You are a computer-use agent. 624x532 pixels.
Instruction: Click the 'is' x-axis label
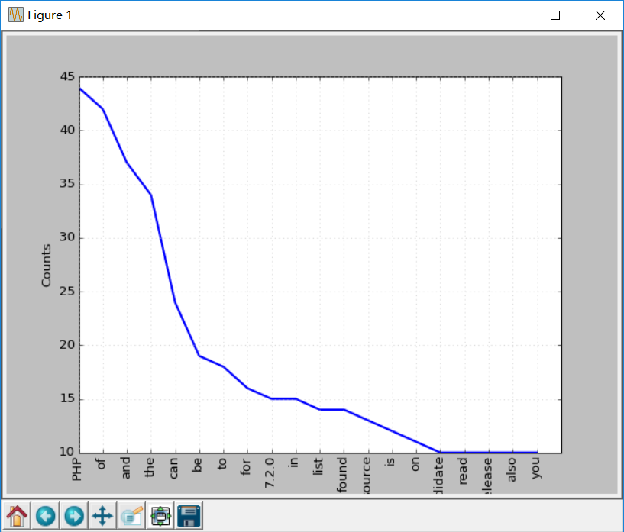coord(390,462)
